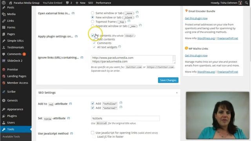Image resolution: width=251 pixels, height=141 pixels.
Task: Select Seperate window or tab _new radio
Action: 93,26
